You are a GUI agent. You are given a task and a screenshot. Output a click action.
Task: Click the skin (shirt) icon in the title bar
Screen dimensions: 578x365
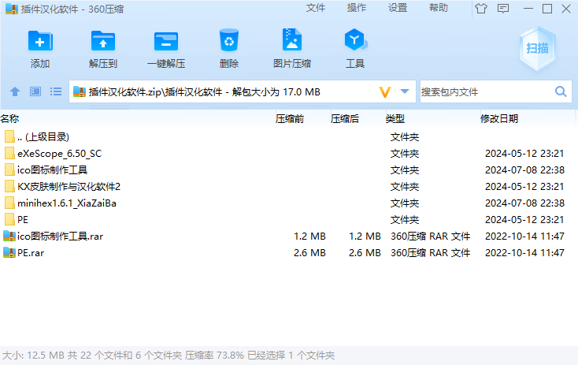tap(481, 8)
